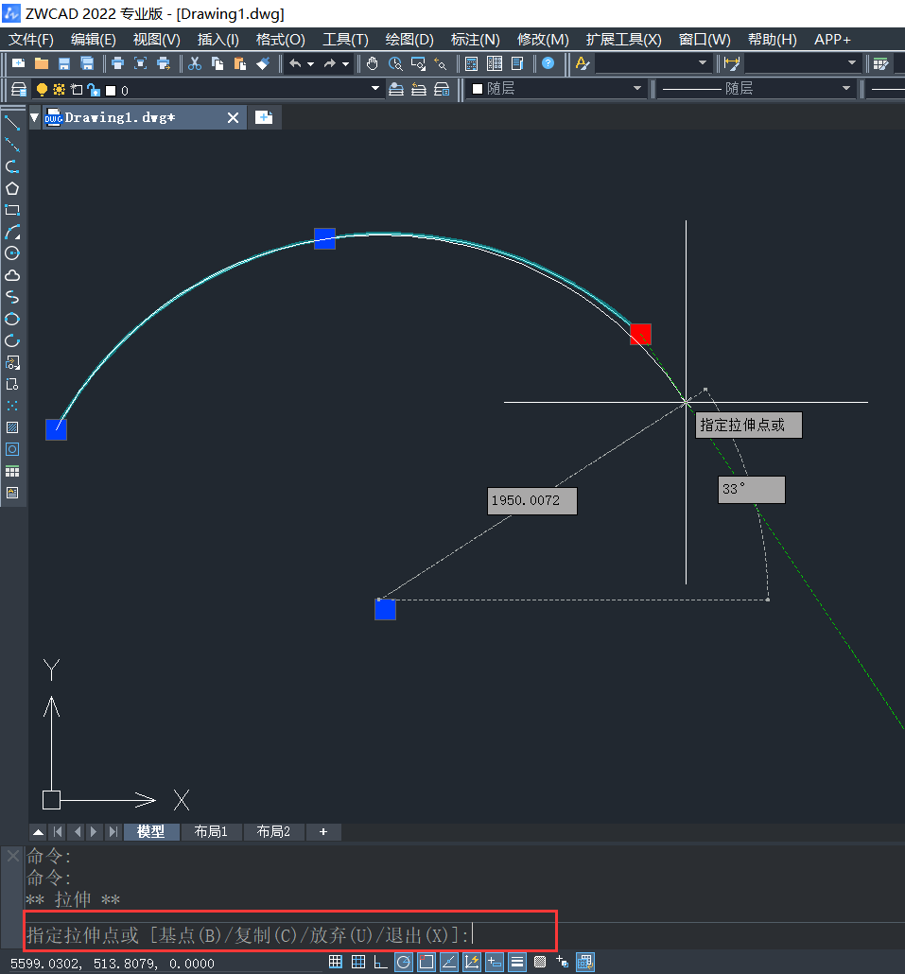Close the Drawing1.dwg tab
Screen dimensions: 905x974
click(233, 117)
